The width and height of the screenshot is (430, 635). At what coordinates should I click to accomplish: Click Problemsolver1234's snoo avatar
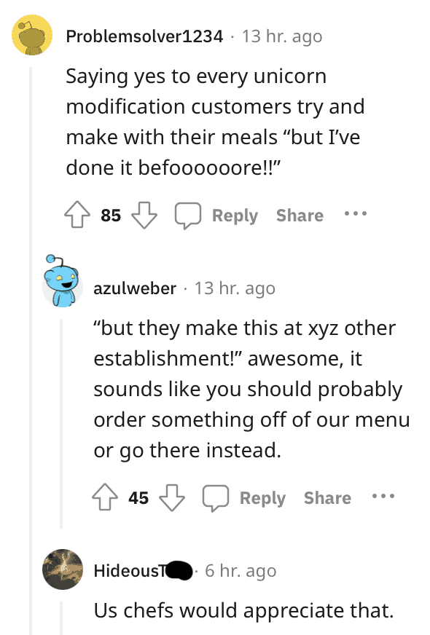pyautogui.click(x=31, y=35)
